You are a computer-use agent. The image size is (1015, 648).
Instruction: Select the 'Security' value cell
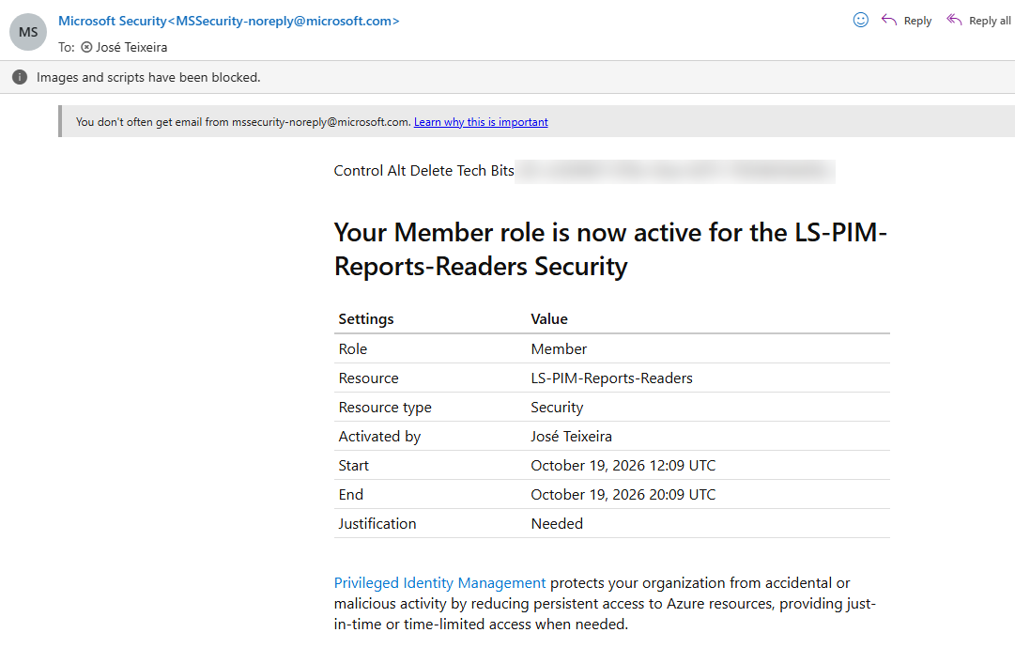557,408
